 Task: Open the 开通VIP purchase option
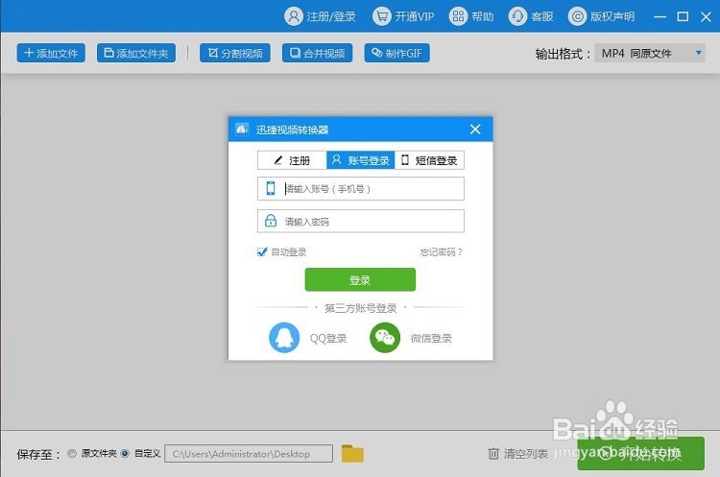pos(403,16)
